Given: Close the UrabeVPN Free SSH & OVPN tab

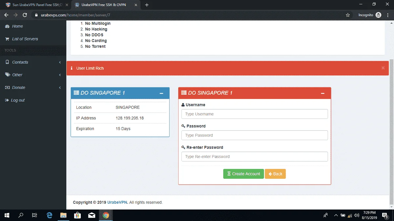Looking at the screenshot, I should point(136,5).
